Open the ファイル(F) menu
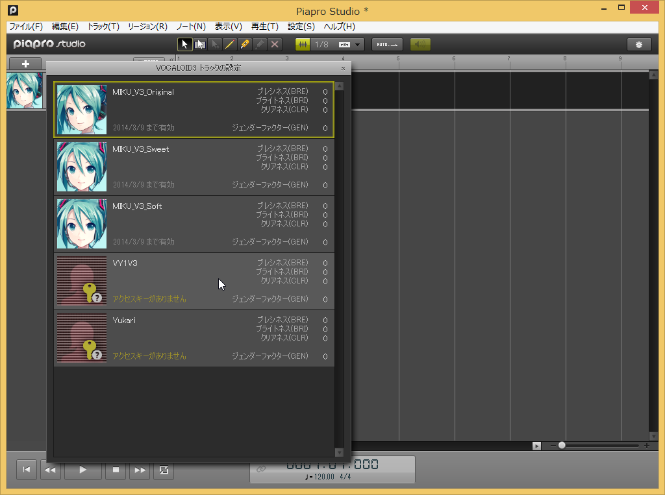This screenshot has width=665, height=495. point(26,27)
